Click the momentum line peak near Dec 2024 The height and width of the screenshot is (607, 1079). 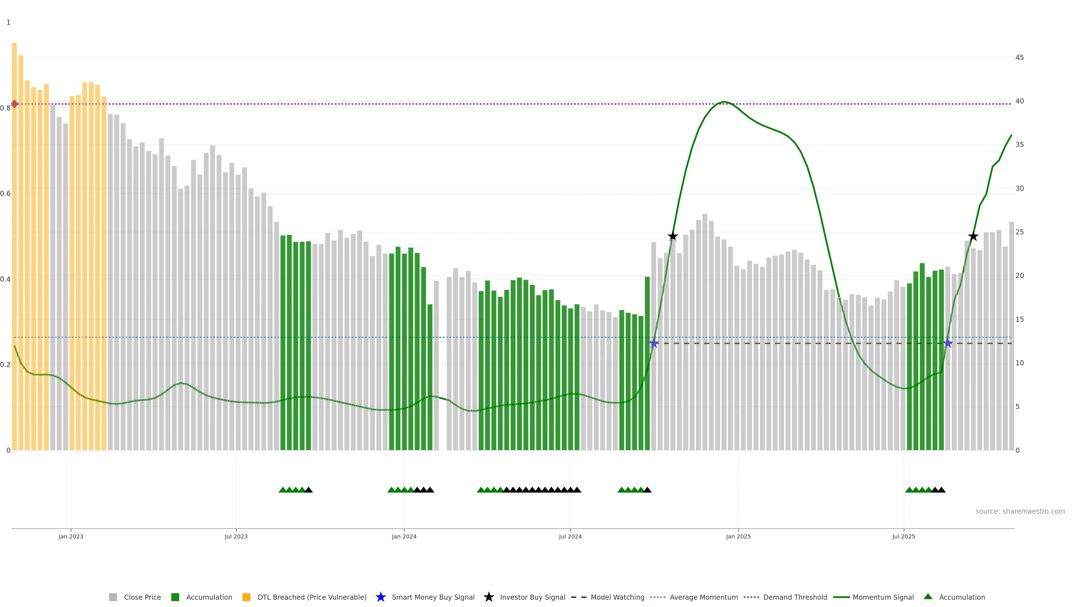pos(724,102)
